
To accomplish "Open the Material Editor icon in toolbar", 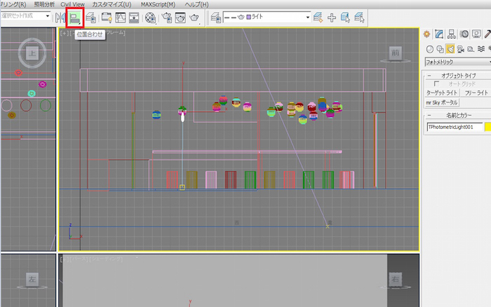I will click(150, 18).
